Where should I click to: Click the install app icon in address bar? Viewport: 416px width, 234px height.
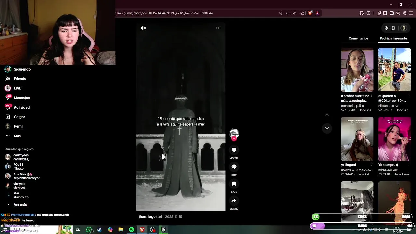pos(288,13)
